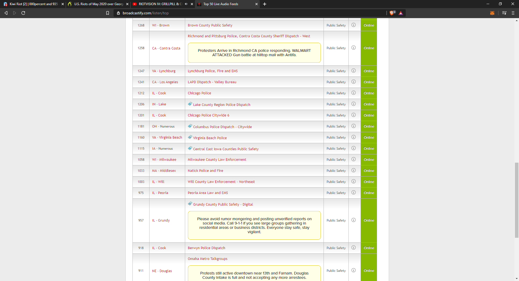Screen dimensions: 519x281
Task: Open info icon for Will County Law Enforcement
Action: 354,182
